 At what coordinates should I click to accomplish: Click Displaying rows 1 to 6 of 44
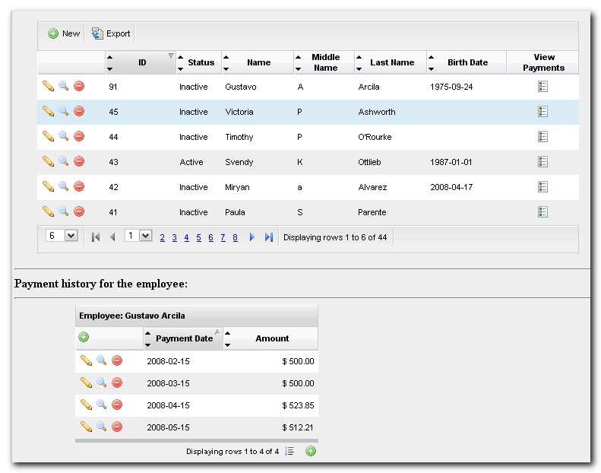point(335,237)
